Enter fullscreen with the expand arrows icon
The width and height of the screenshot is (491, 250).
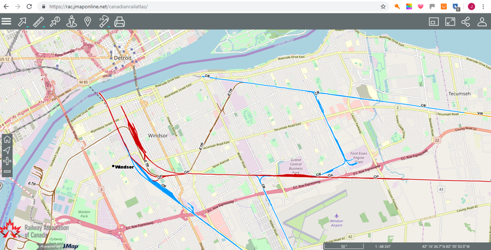pos(450,22)
